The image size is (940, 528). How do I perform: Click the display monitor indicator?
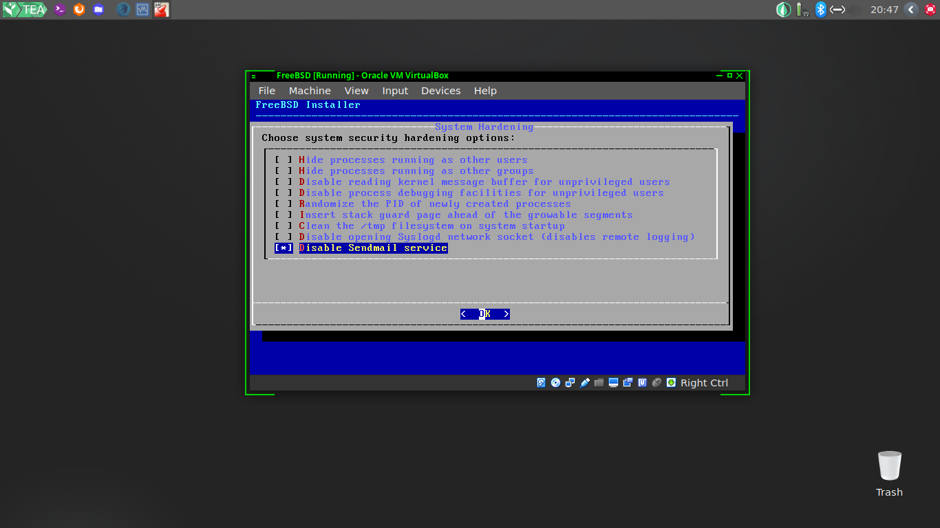coord(614,383)
